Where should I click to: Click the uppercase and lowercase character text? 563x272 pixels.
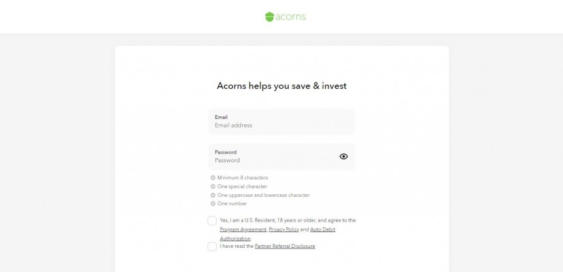point(264,195)
